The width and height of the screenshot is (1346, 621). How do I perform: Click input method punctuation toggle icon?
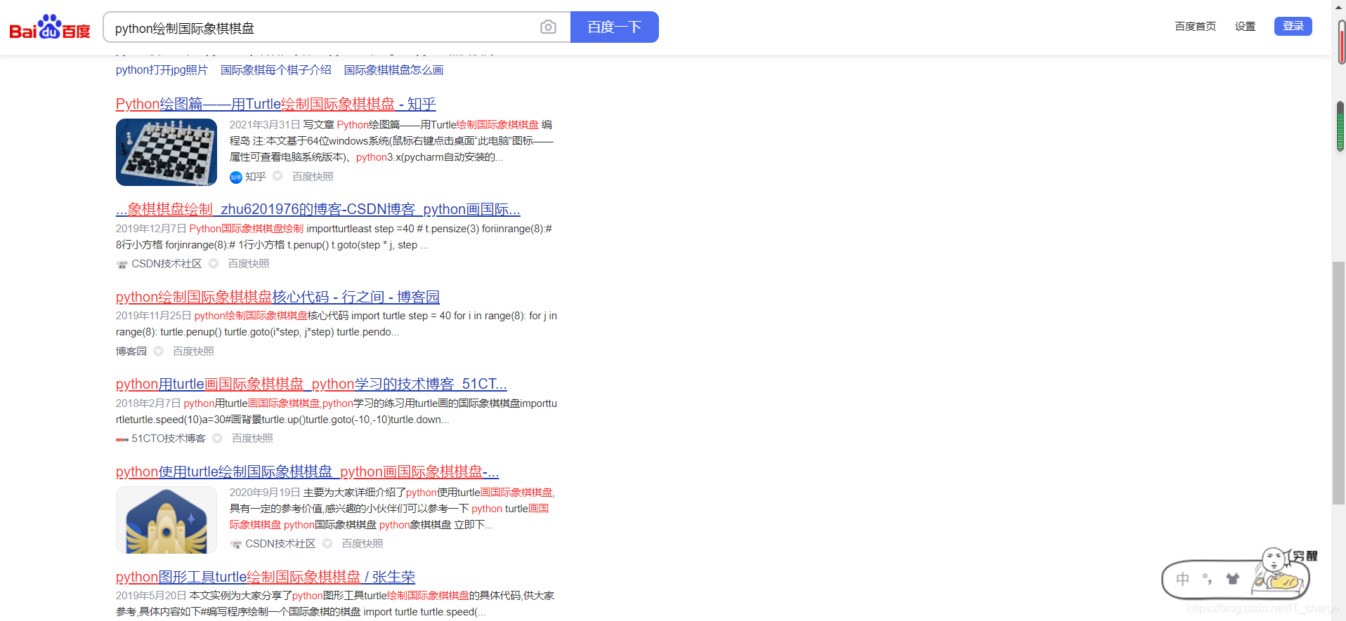1207,579
